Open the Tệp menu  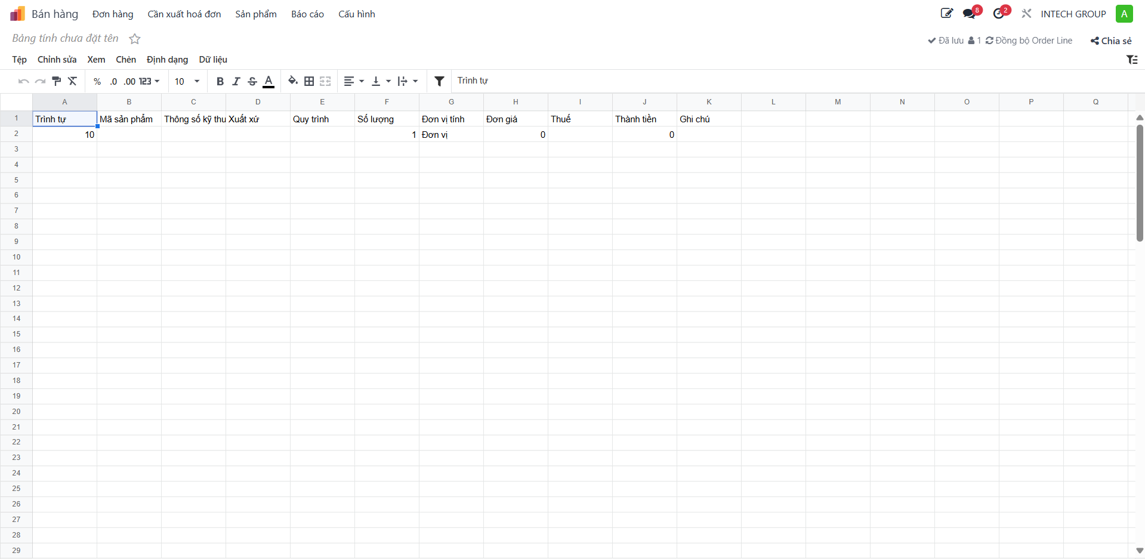(x=20, y=60)
